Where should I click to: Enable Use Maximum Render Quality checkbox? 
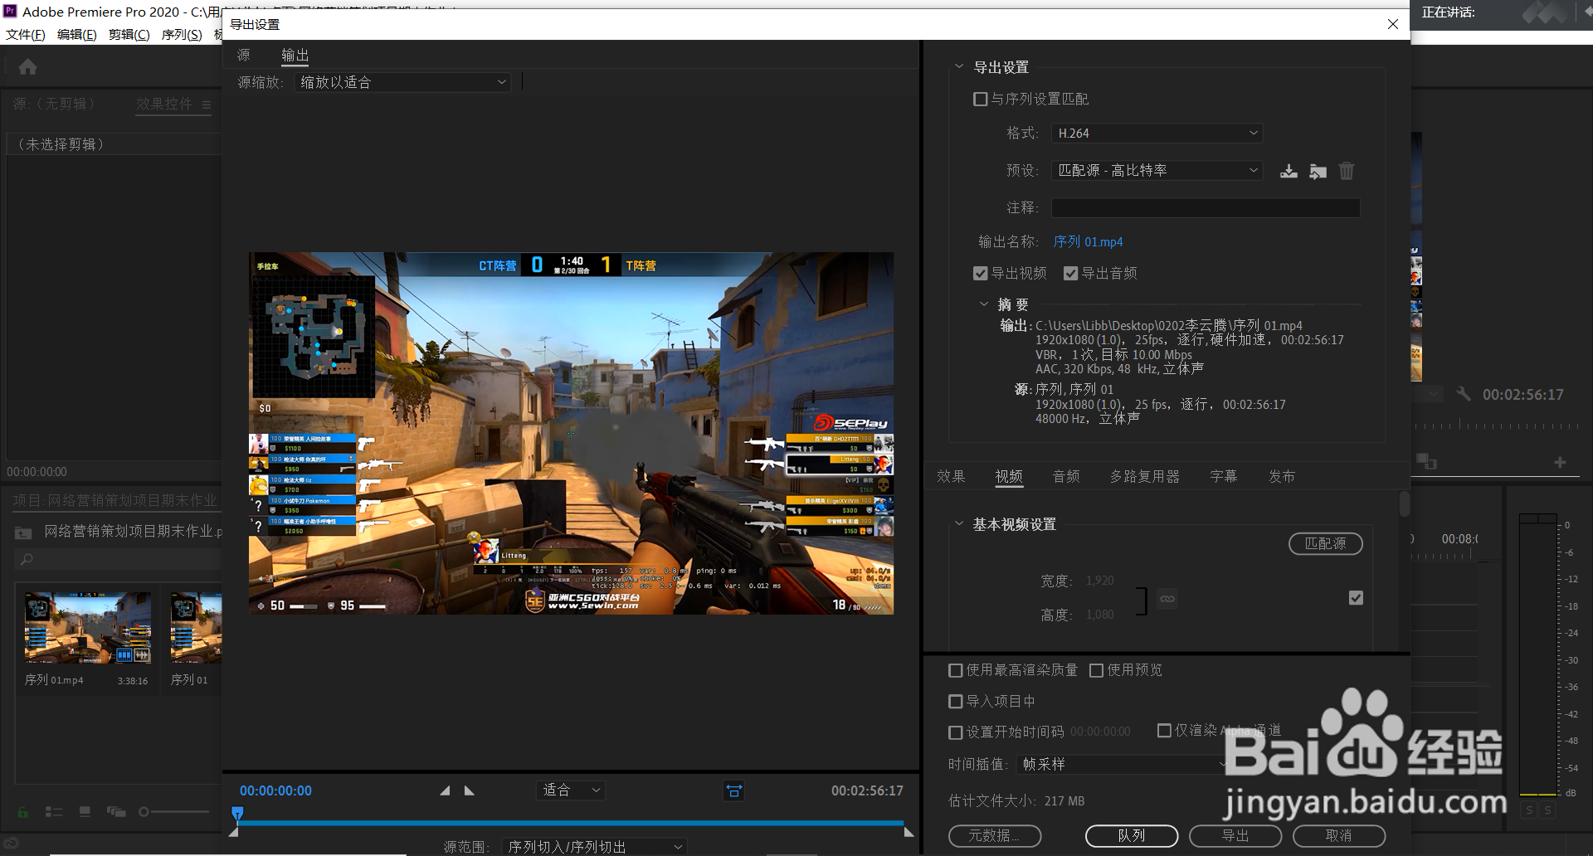[x=956, y=670]
